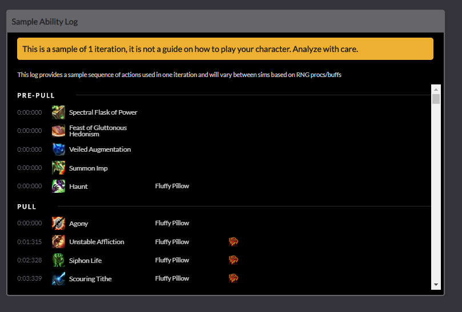Click the Veiled Augmentation icon

(58, 149)
